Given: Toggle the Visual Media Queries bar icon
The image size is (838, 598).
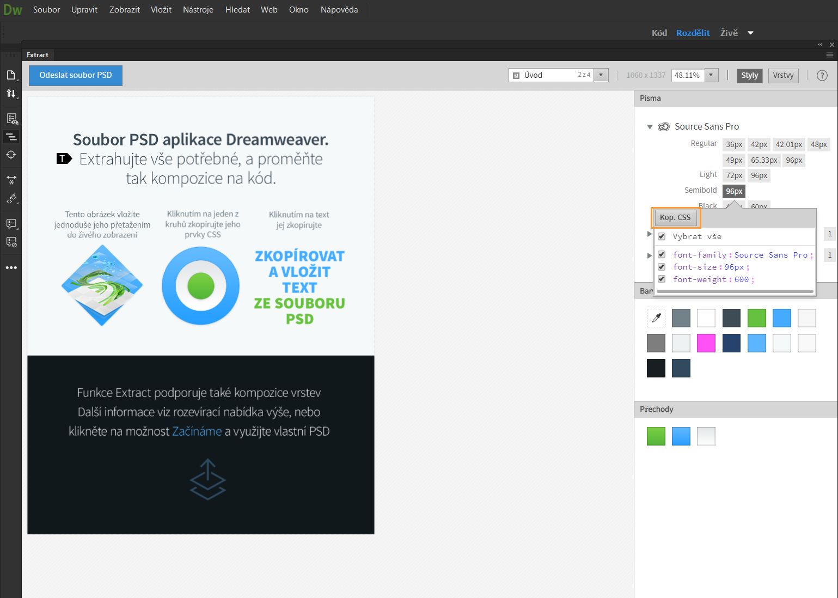Looking at the screenshot, I should pos(11,137).
